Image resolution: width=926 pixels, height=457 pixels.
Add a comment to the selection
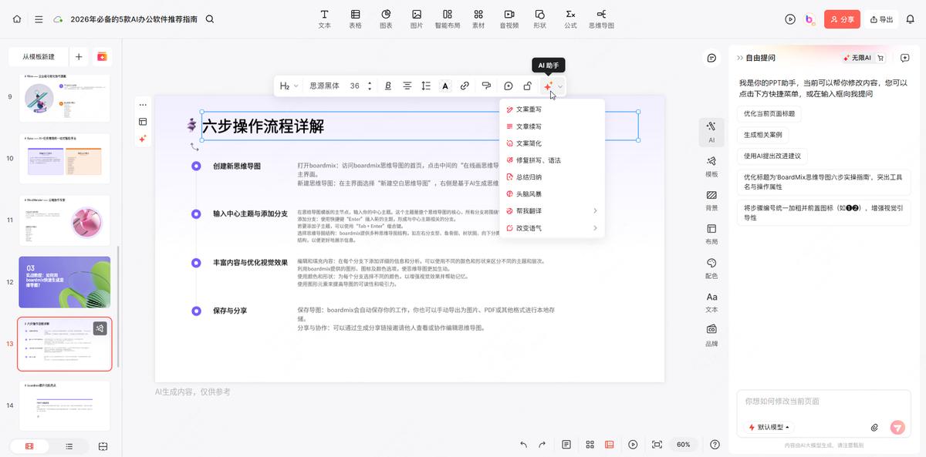[508, 86]
